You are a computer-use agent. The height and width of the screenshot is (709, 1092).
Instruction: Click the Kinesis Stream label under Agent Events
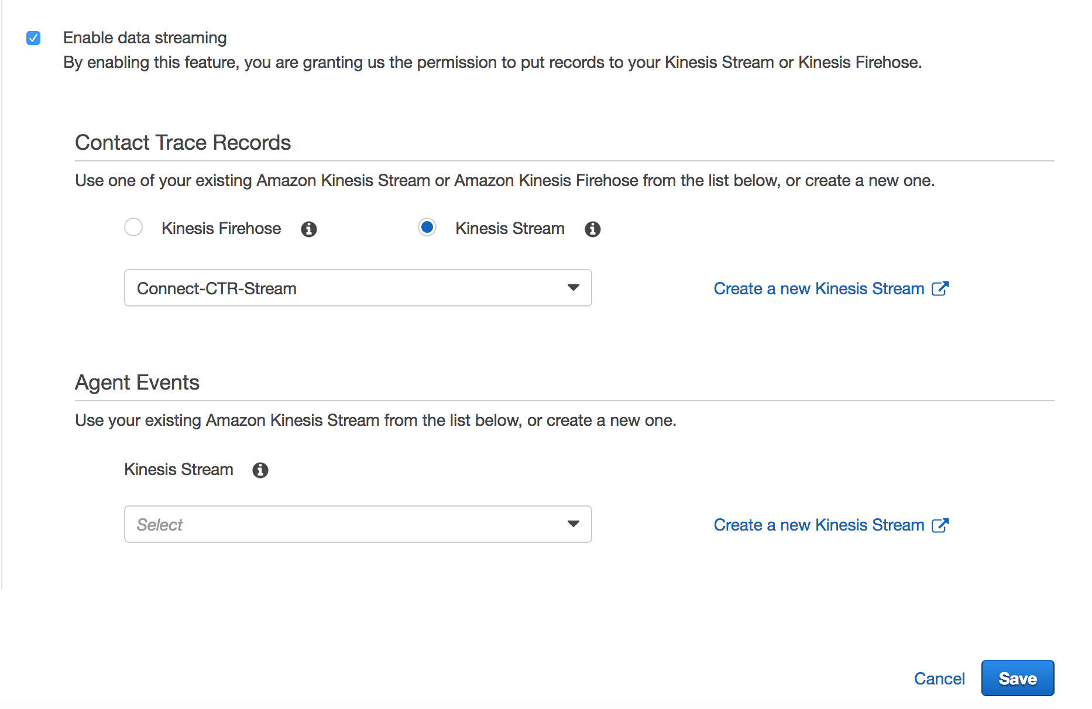click(x=178, y=469)
